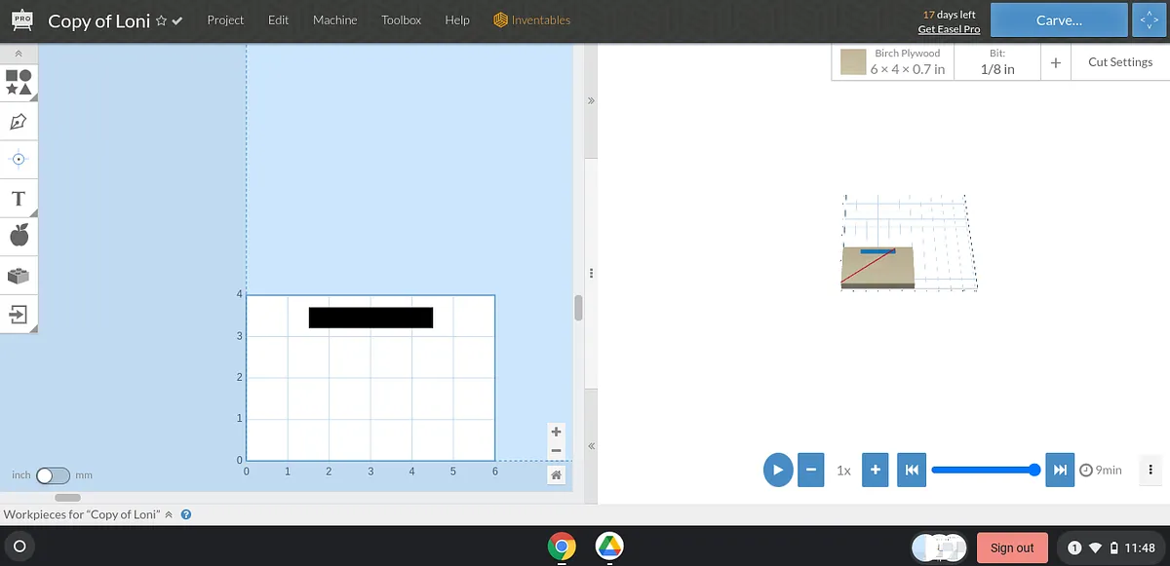Open the Machine menu
The width and height of the screenshot is (1170, 566).
click(x=334, y=20)
